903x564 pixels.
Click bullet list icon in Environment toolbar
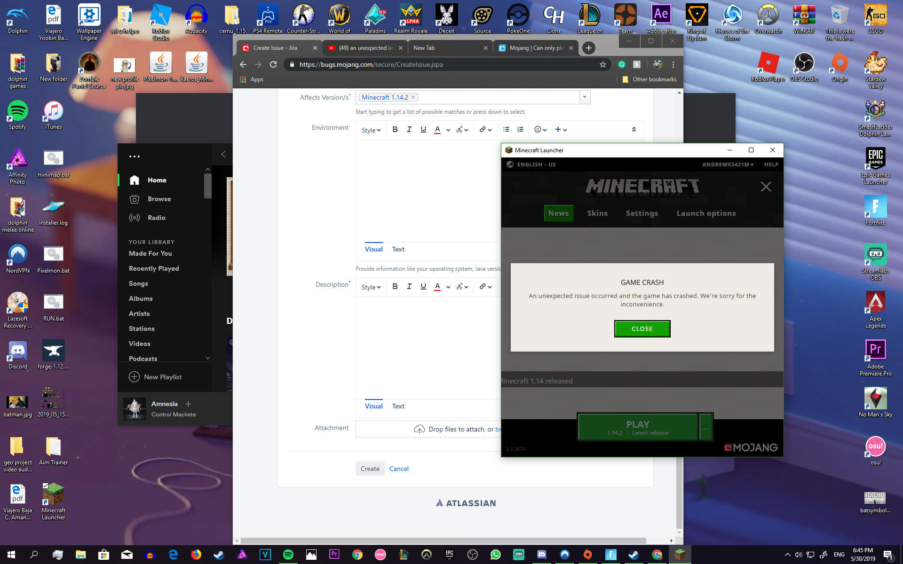click(506, 130)
